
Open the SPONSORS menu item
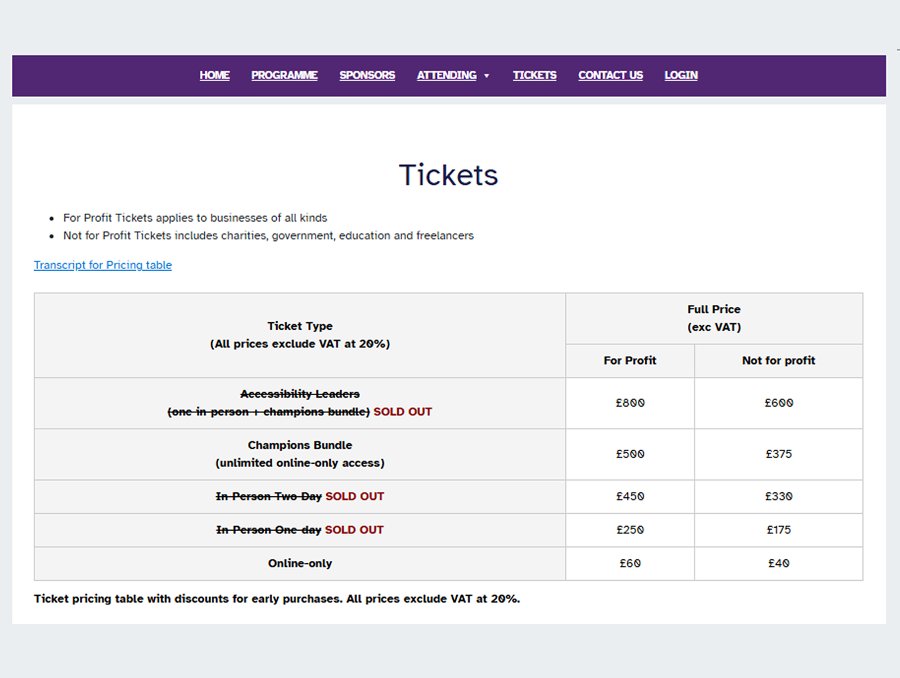coord(367,75)
